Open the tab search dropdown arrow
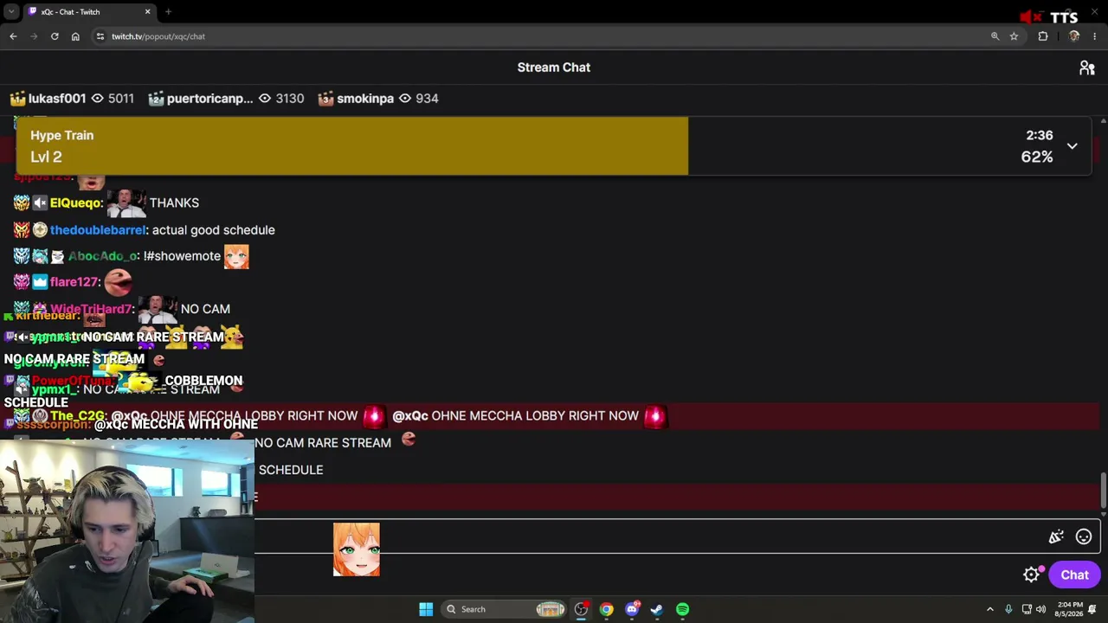 (11, 12)
